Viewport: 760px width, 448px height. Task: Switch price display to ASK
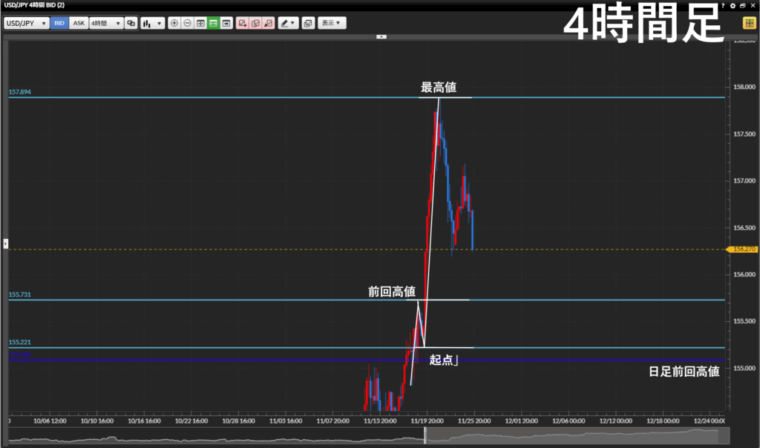79,23
